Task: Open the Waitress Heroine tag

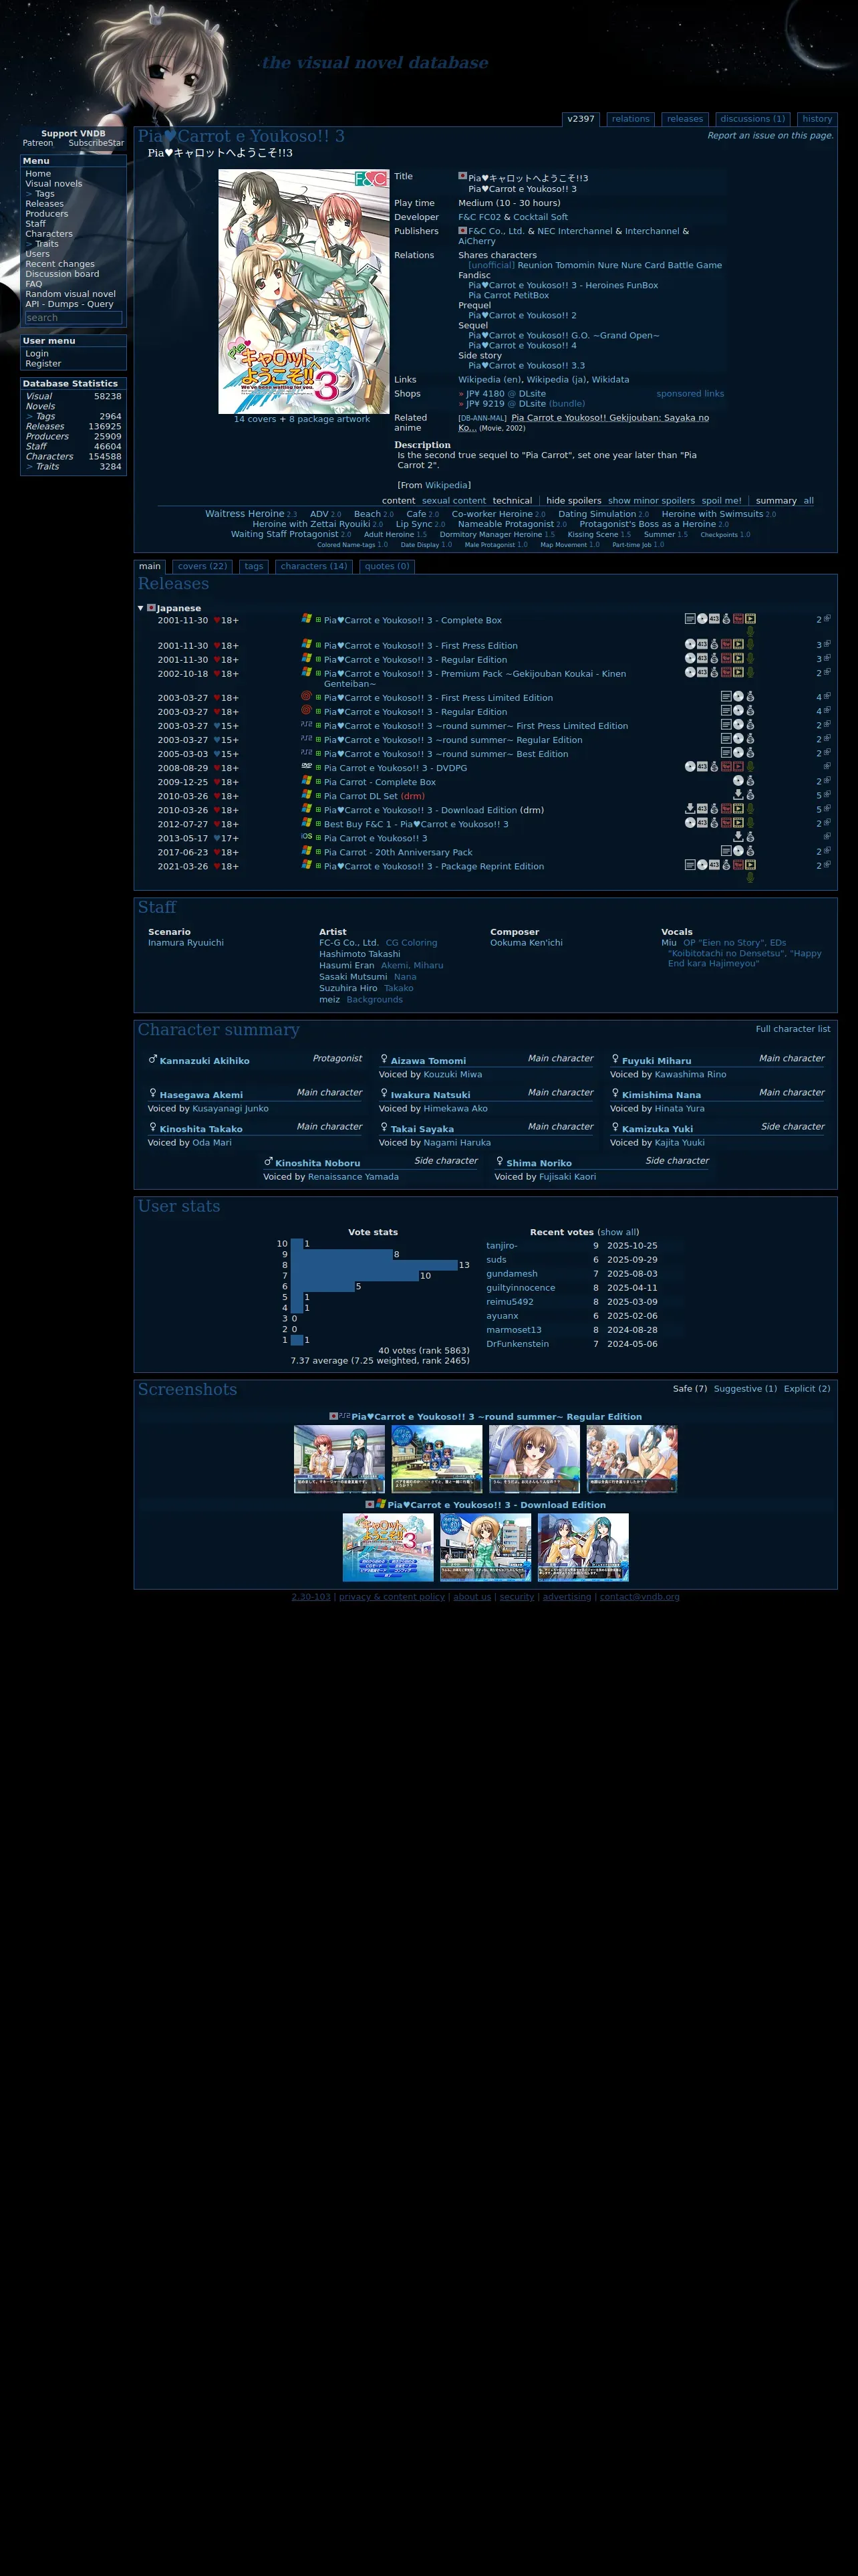Action: coord(245,514)
